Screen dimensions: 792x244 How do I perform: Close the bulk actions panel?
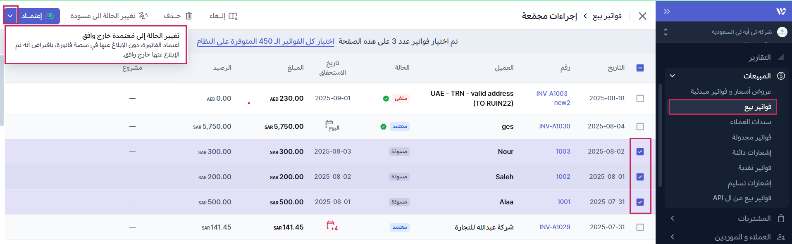[642, 16]
